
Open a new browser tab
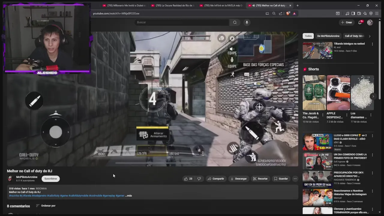tap(298, 5)
